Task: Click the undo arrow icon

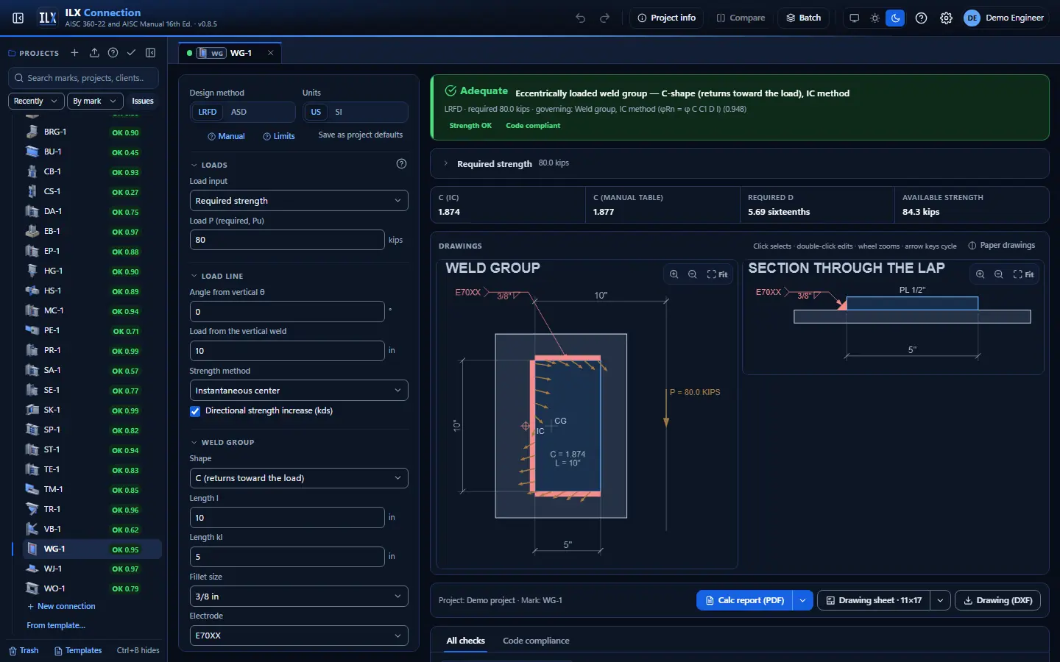Action: (x=581, y=18)
